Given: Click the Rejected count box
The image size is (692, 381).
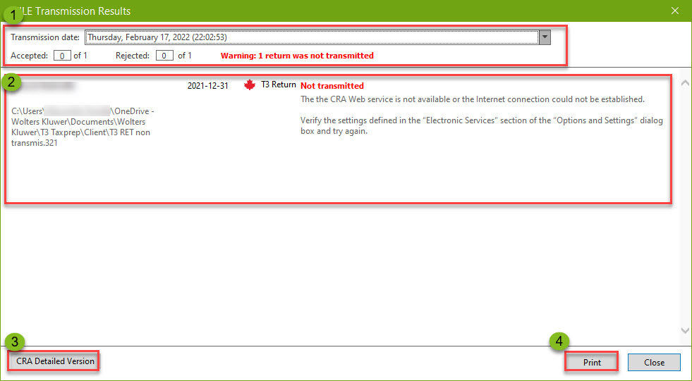Looking at the screenshot, I should [x=164, y=56].
